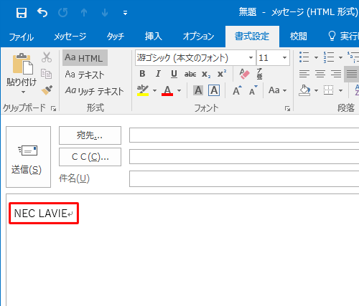The height and width of the screenshot is (306, 359).
Task: Toggle Underline formatting
Action: (174, 74)
